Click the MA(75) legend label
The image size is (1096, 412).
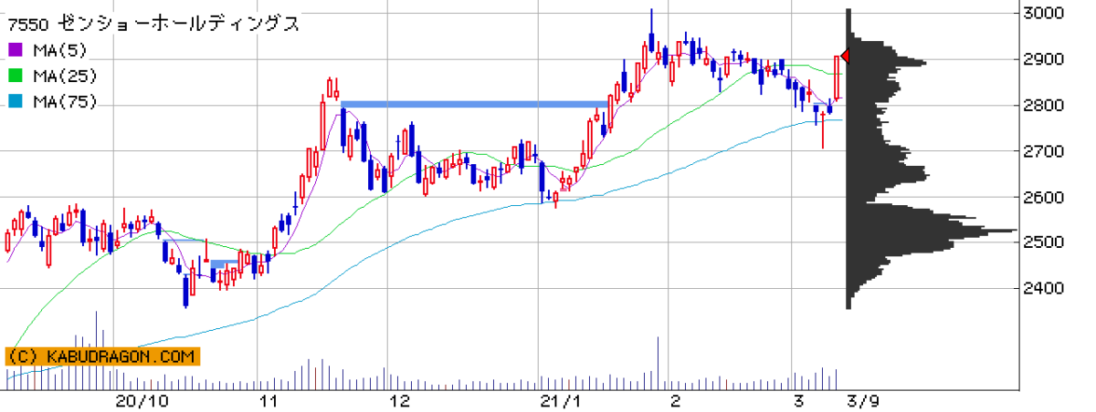click(x=64, y=101)
